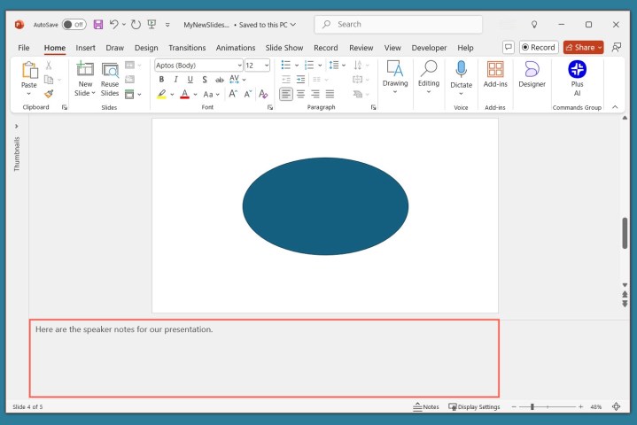Insert a New Slide
The height and width of the screenshot is (425, 637).
click(x=85, y=69)
